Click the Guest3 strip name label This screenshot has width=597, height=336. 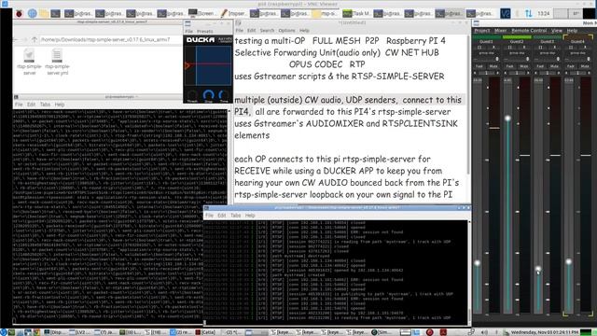[548, 42]
